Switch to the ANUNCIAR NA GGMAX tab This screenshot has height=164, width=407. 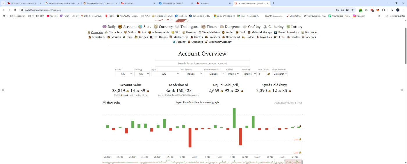[175, 3]
